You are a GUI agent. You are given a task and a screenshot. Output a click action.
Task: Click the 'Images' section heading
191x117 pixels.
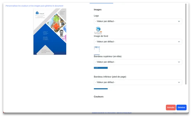coord(97,10)
